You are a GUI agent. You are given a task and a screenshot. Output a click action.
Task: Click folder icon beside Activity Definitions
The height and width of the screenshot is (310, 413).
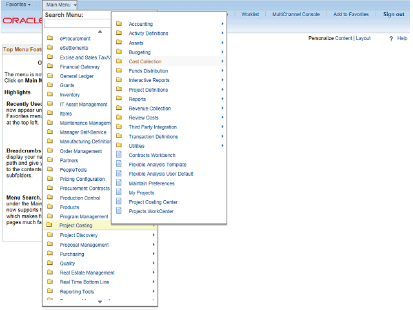coord(119,33)
